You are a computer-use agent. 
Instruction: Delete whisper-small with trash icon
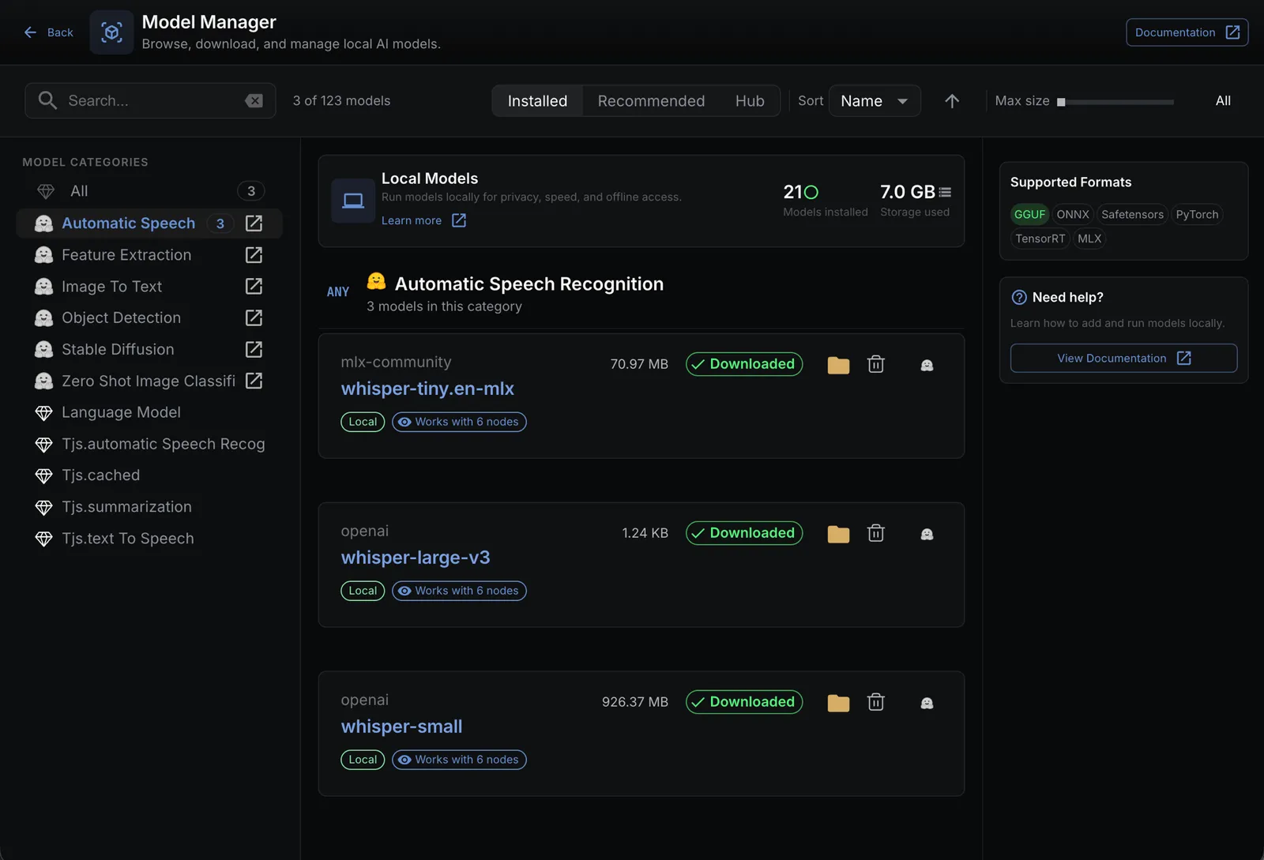(x=875, y=702)
